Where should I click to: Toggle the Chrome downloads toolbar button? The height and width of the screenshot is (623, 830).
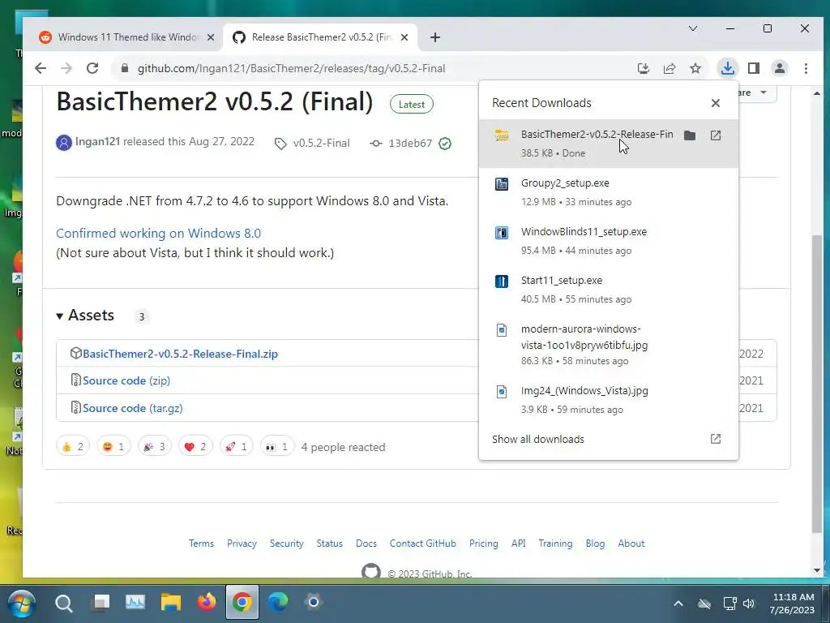[728, 68]
